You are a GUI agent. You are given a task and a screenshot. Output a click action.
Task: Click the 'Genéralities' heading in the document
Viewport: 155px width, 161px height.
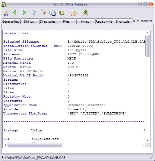click(x=16, y=33)
